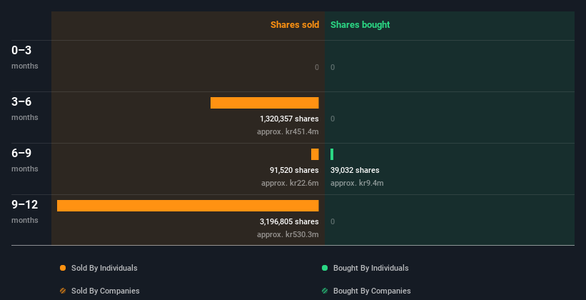The height and width of the screenshot is (300, 586).
Task: Select the Sold By Individuals legend label
Action: [x=104, y=268]
